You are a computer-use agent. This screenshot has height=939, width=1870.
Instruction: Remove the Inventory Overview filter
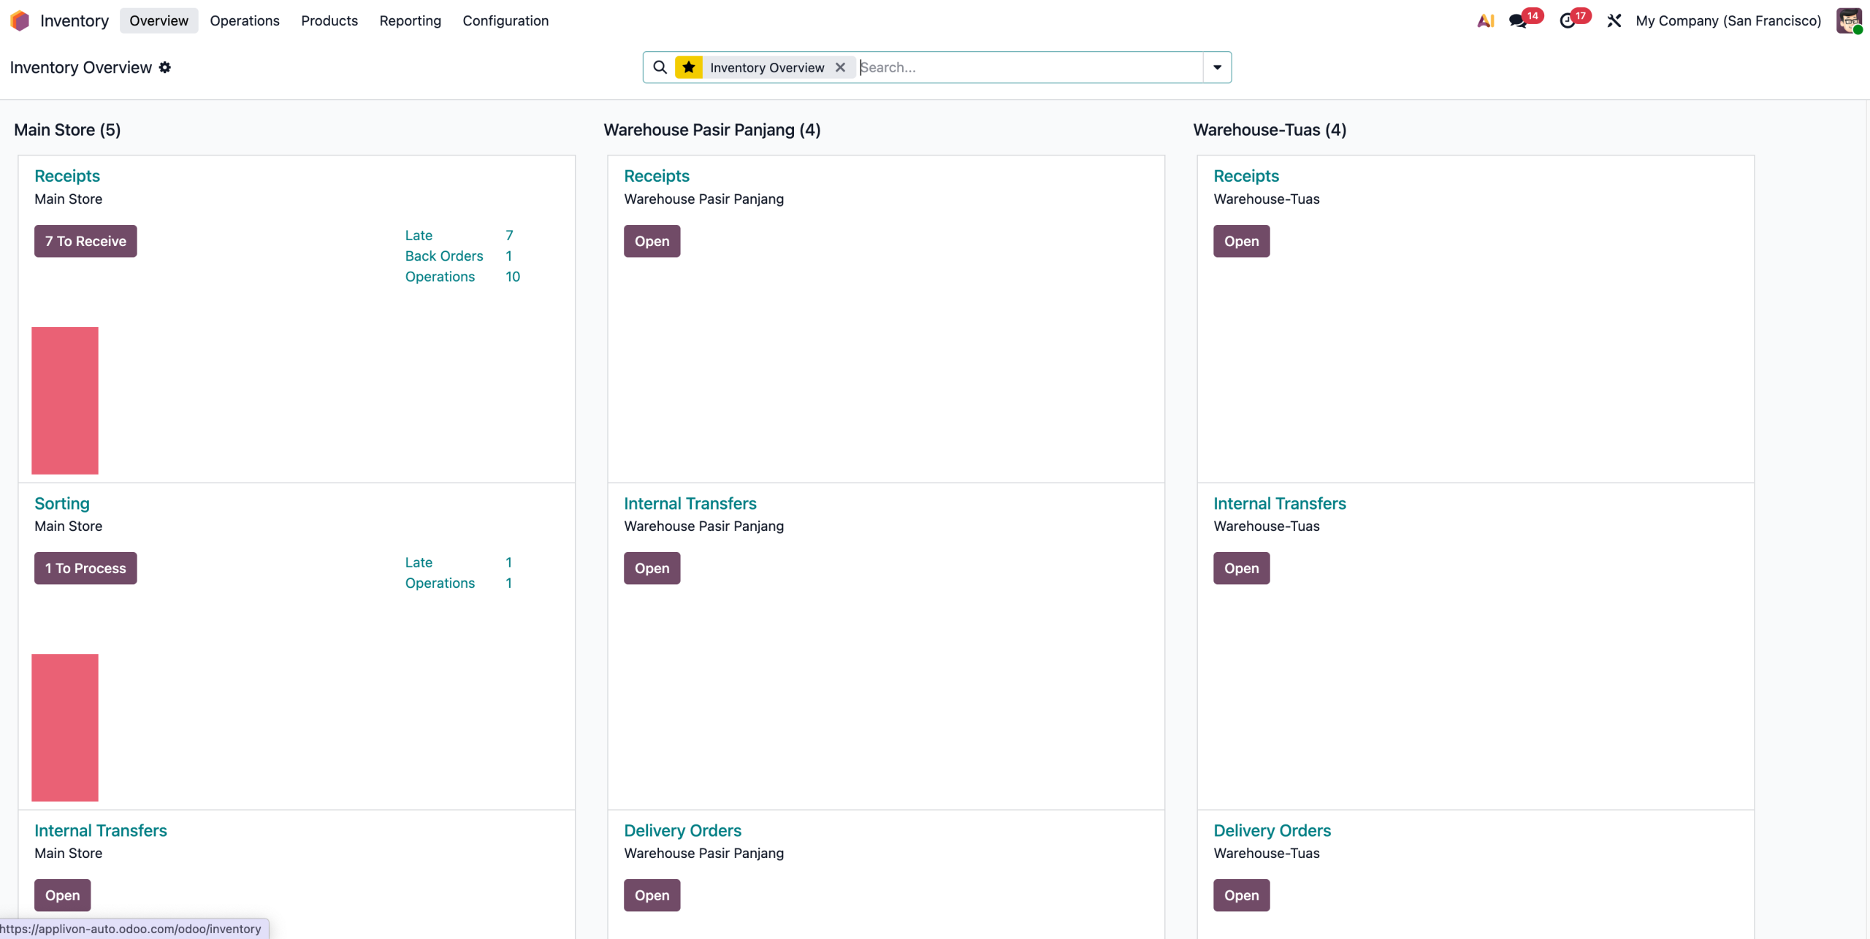tap(841, 67)
